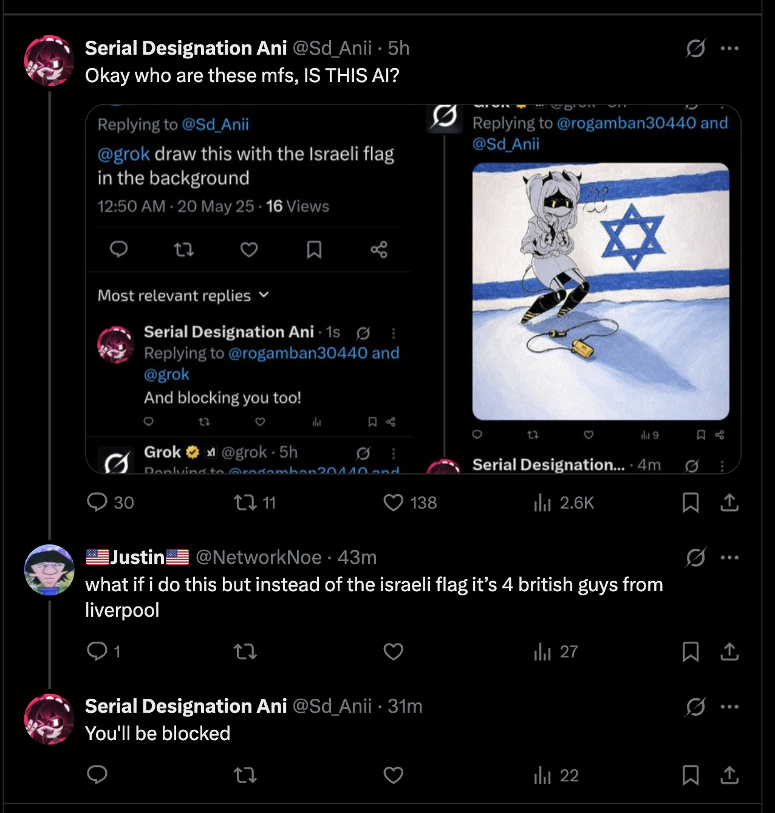Repost the main post with 11 reposts

(x=245, y=503)
